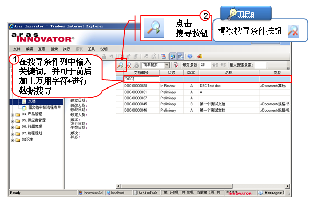Click the blue help question mark icon
Image resolution: width=309 pixels, height=197 pixels.
(190, 56)
